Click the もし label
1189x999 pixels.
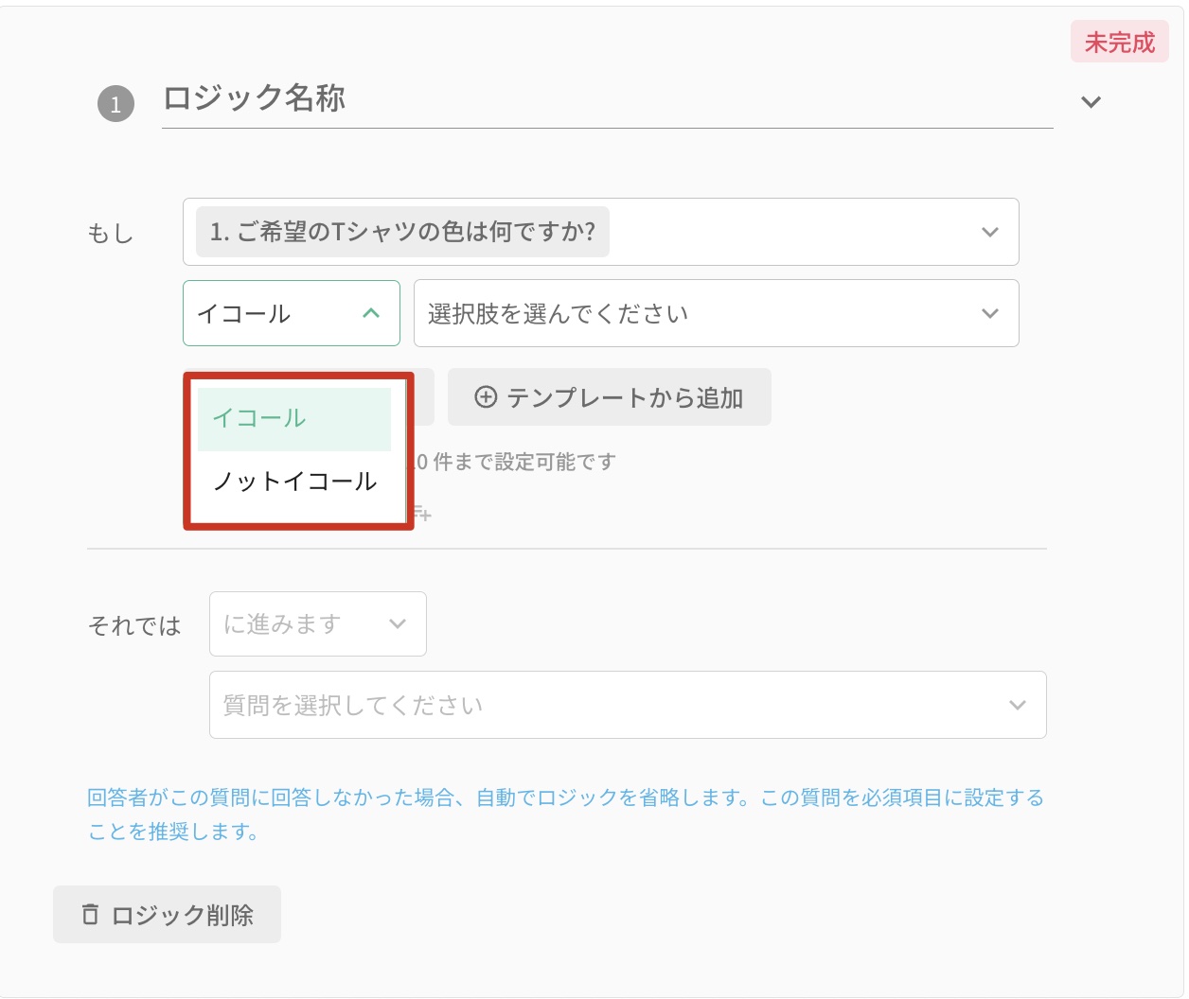[x=110, y=233]
